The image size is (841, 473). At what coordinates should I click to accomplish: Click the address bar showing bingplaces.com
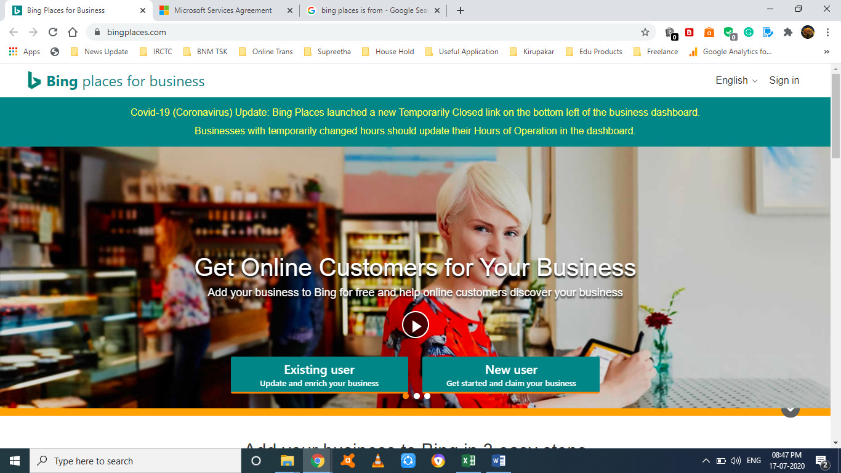(369, 32)
